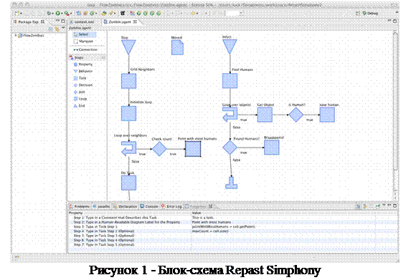Click the Infect behavior triangle node
Image resolution: width=411 pixels, height=280 pixels.
(x=230, y=47)
